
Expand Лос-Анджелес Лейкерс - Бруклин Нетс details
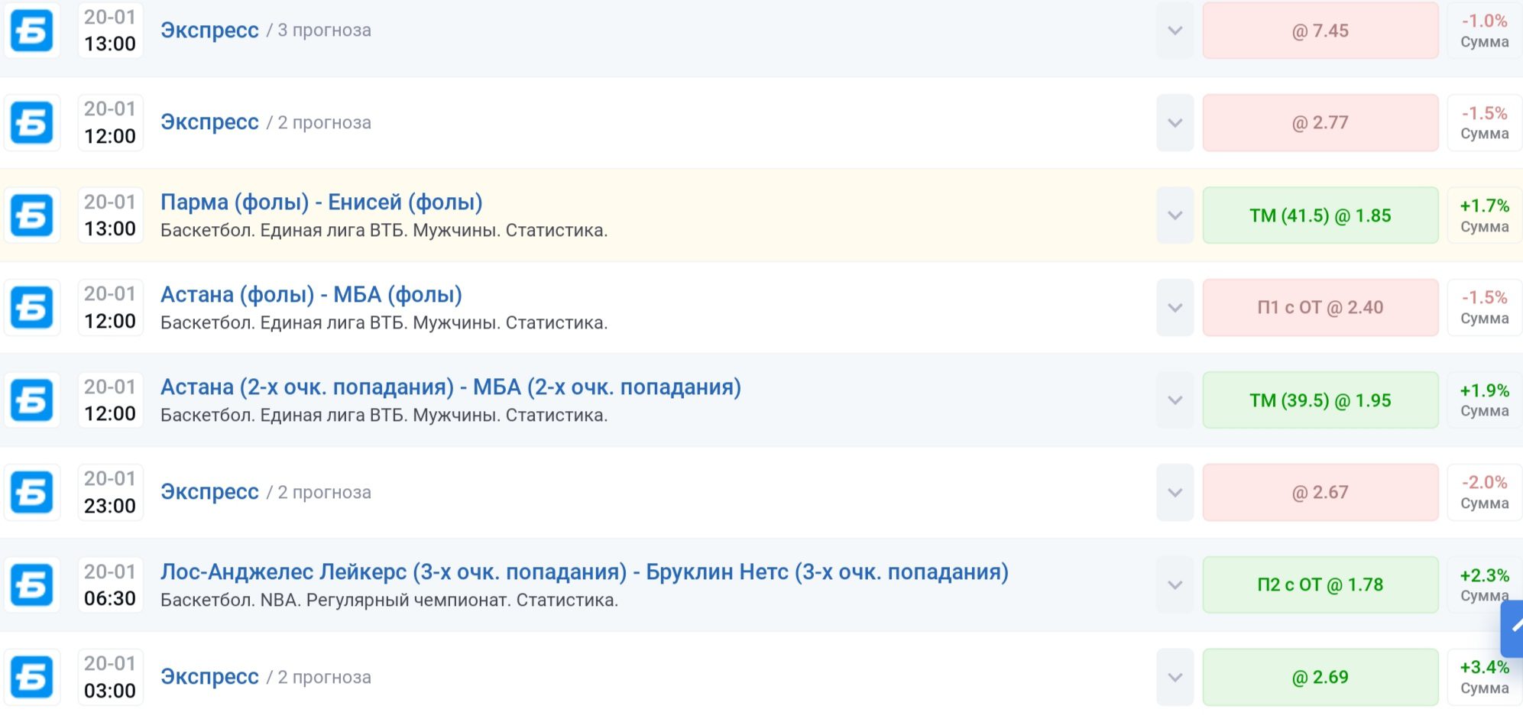click(x=1175, y=585)
